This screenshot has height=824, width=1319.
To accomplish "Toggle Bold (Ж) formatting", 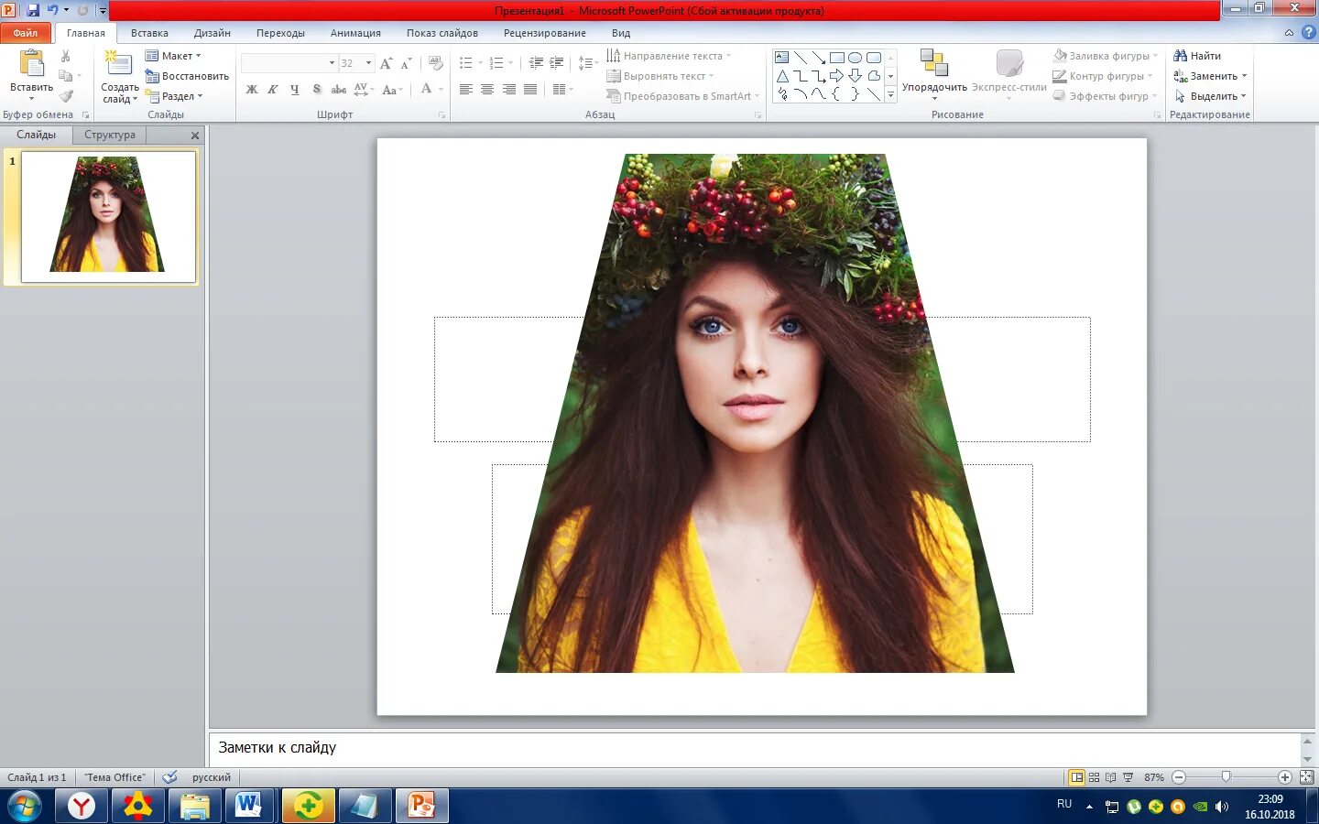I will pos(252,90).
